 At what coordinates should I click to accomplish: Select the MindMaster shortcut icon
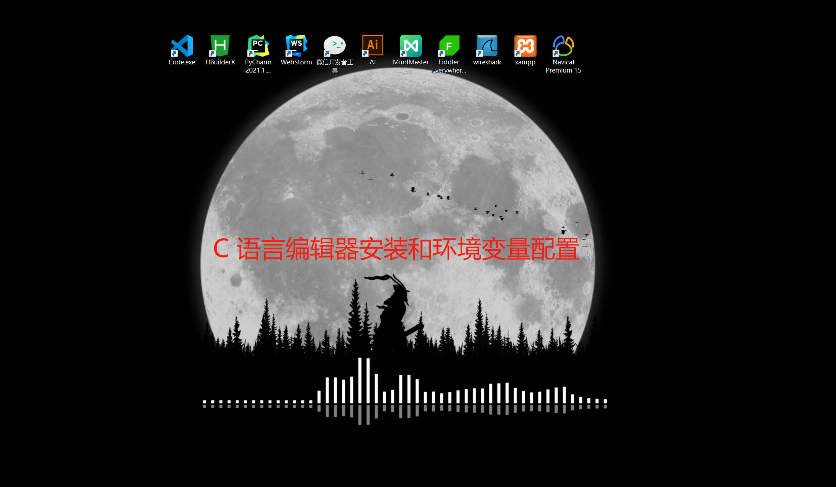(x=411, y=46)
